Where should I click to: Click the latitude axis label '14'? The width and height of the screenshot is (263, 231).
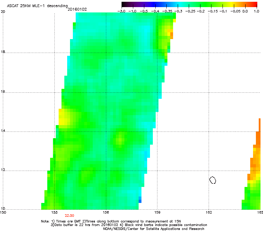[x=3, y=131]
